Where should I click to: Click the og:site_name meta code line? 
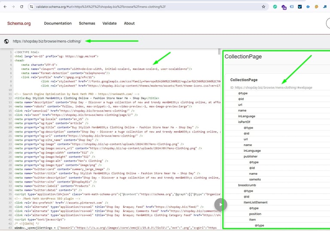click(56, 140)
